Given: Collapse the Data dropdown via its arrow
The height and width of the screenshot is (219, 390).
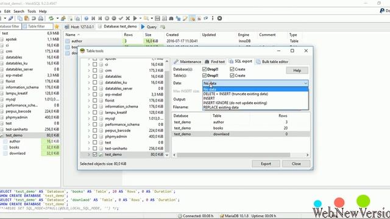Looking at the screenshot, I should (305, 83).
